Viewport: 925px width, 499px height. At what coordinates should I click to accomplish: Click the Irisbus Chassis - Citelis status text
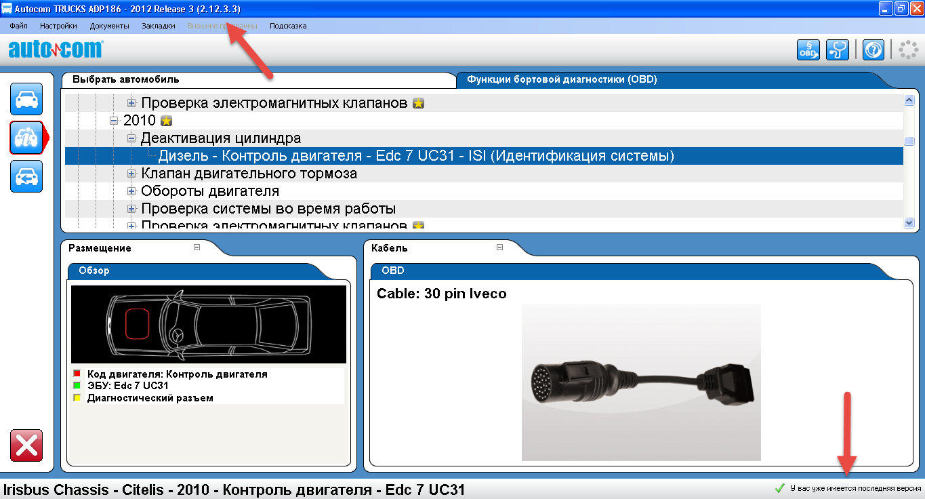234,490
